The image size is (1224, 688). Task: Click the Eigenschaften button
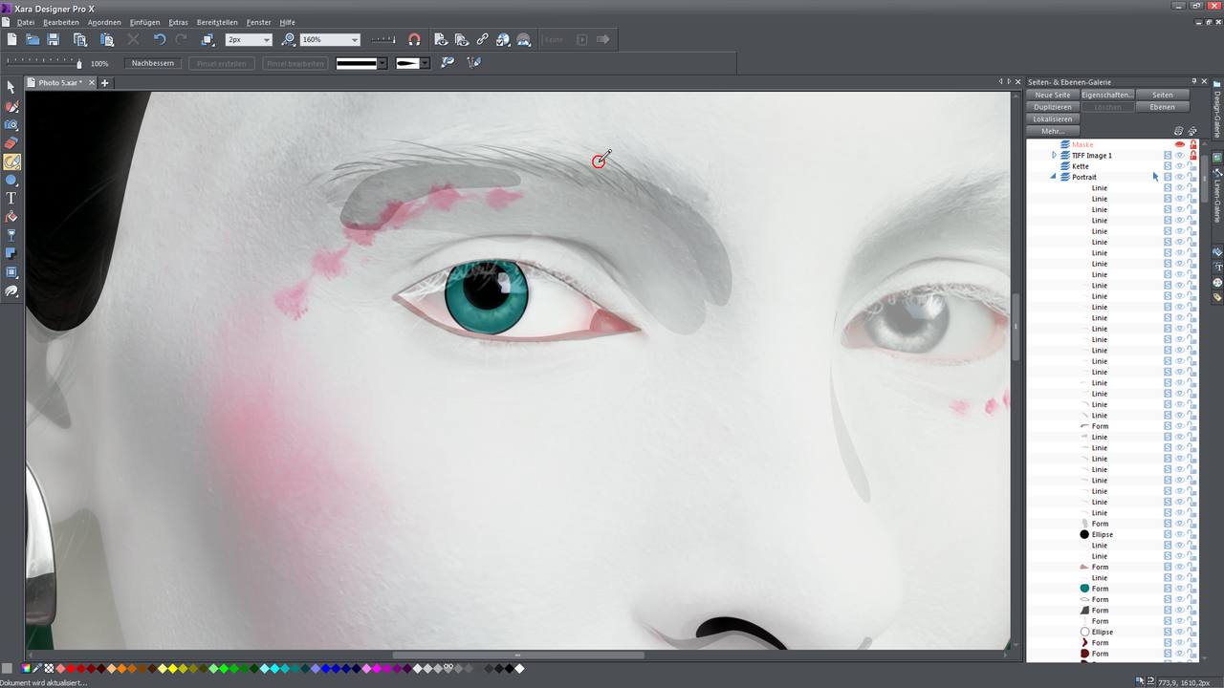click(x=1107, y=95)
